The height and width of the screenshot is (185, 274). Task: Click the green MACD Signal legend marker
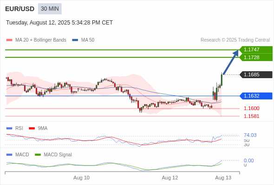pos(38,155)
